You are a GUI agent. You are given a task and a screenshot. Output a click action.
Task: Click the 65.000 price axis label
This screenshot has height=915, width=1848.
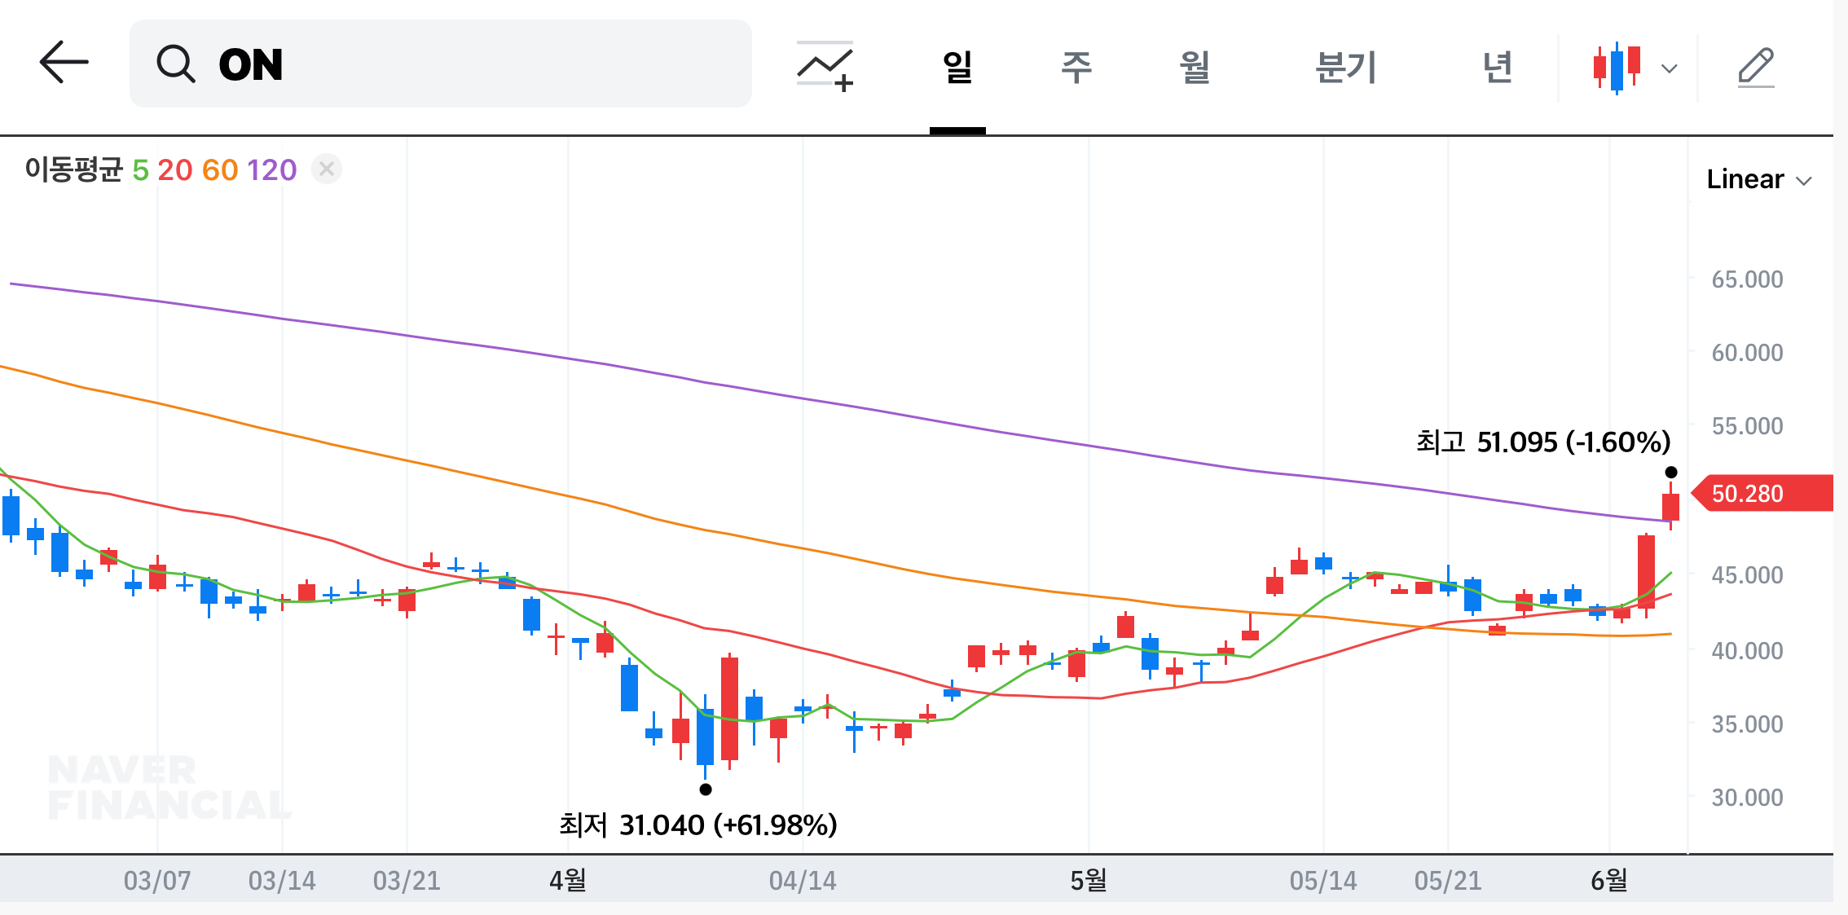click(x=1747, y=279)
